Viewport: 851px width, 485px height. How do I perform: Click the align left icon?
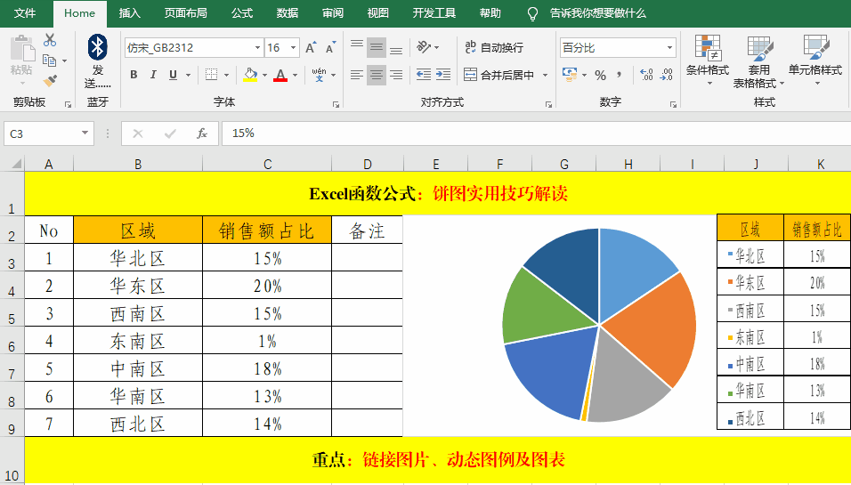point(357,75)
